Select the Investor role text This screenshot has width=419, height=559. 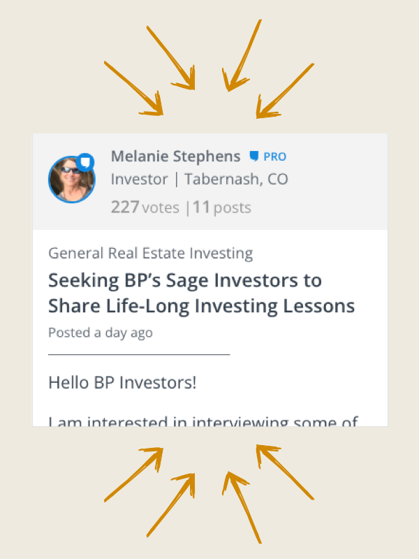point(139,179)
